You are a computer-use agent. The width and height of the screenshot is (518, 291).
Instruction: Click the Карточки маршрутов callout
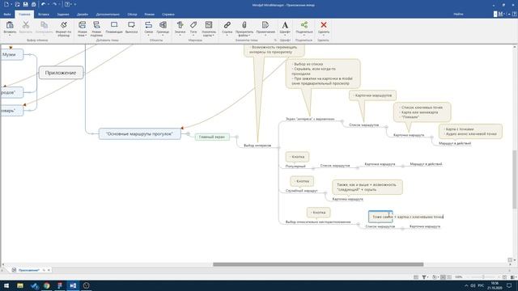click(x=372, y=95)
